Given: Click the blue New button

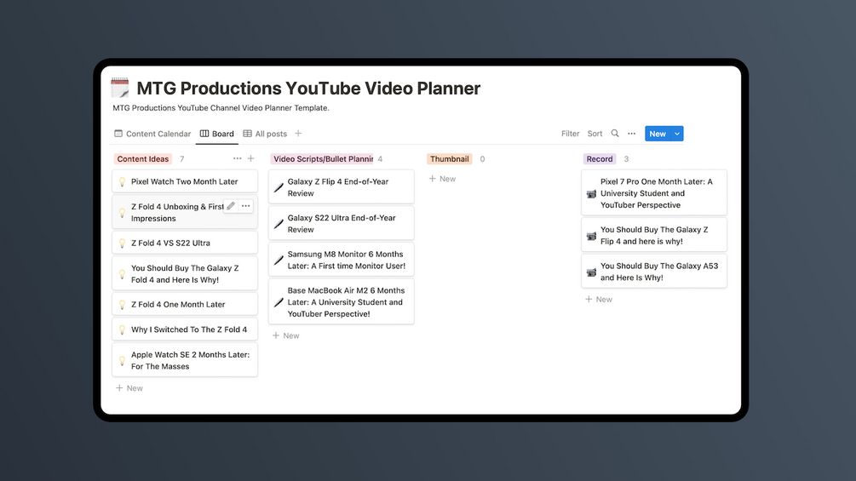Looking at the screenshot, I should (657, 134).
